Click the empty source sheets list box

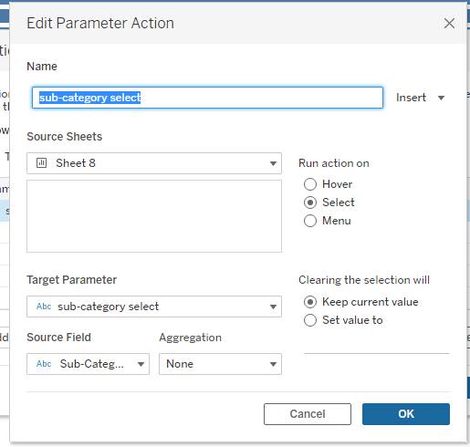pos(154,216)
